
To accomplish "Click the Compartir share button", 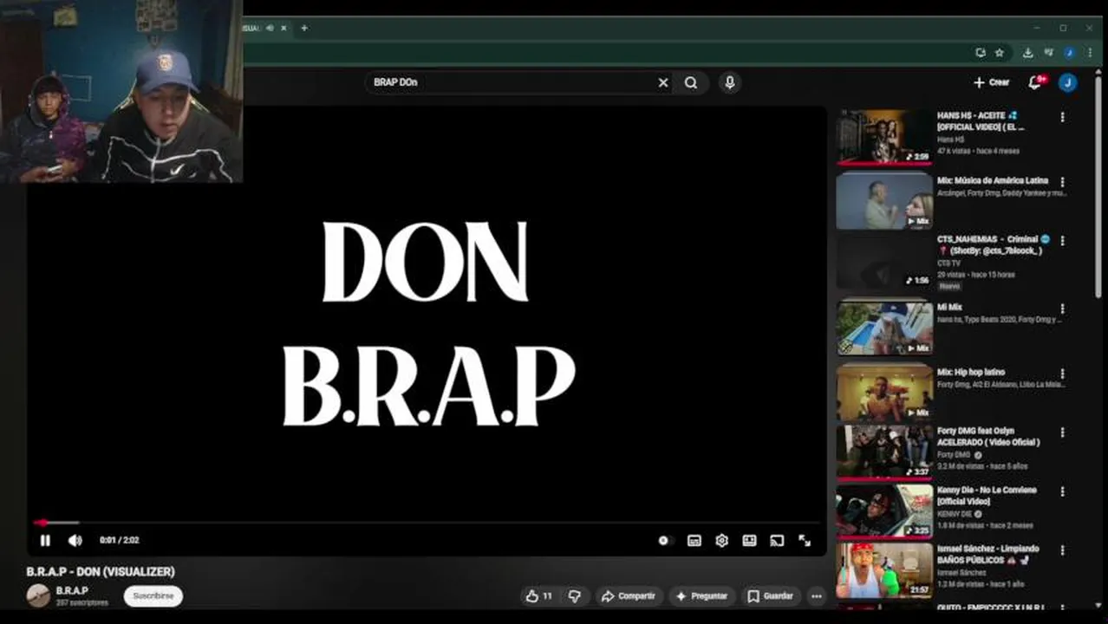I will [x=629, y=596].
